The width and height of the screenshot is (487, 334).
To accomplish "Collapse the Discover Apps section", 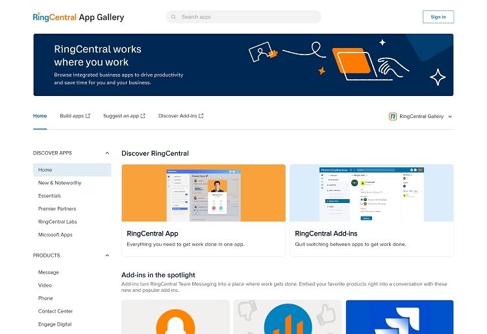I will [107, 153].
